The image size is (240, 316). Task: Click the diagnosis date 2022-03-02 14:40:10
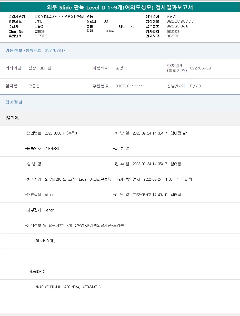pyautogui.click(x=150, y=195)
